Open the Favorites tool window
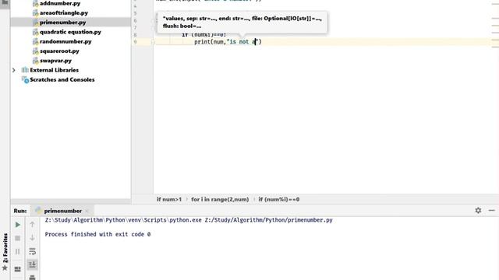This screenshot has height=280, width=499. (5, 247)
